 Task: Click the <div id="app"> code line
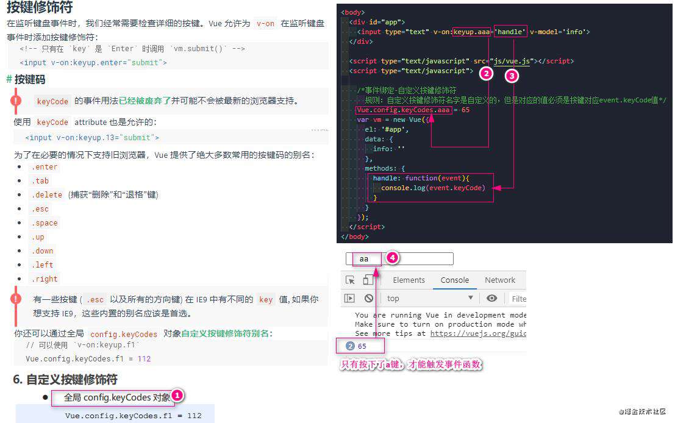click(x=377, y=22)
